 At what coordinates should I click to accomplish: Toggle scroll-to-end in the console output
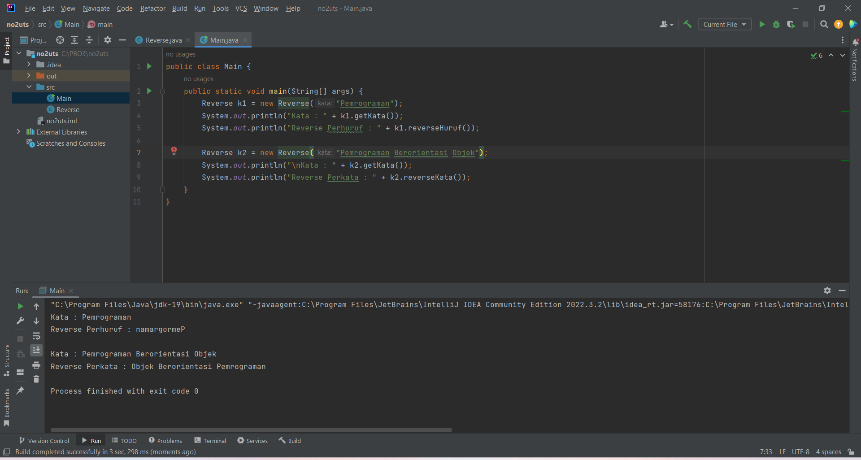point(36,351)
